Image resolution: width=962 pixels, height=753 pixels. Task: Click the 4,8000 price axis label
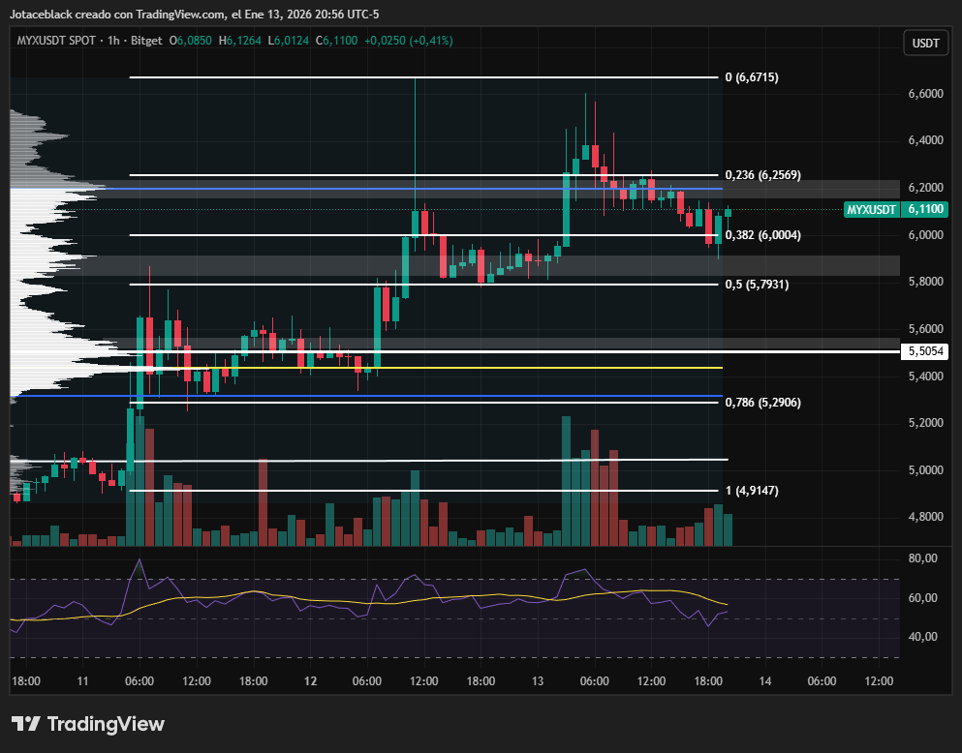[x=926, y=517]
